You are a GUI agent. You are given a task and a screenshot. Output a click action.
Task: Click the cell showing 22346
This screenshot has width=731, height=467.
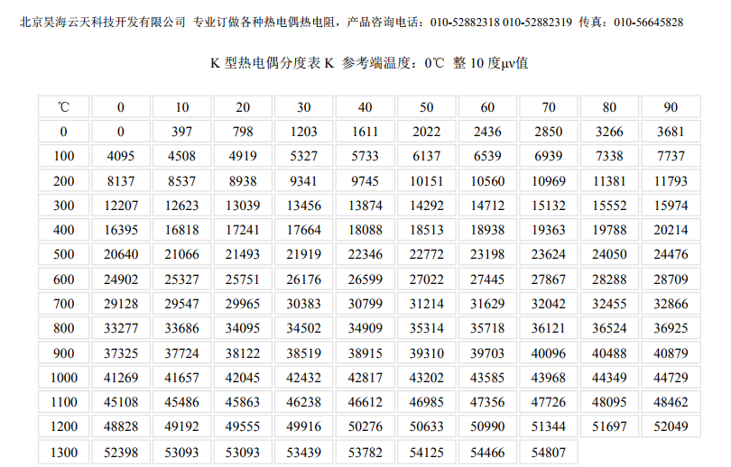pyautogui.click(x=365, y=254)
